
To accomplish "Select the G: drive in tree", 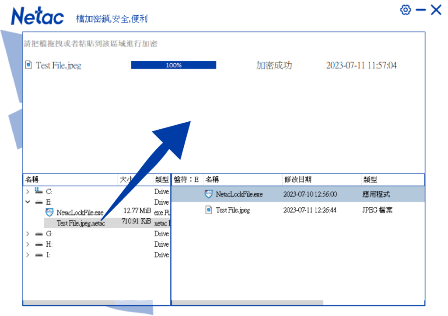I will [49, 234].
